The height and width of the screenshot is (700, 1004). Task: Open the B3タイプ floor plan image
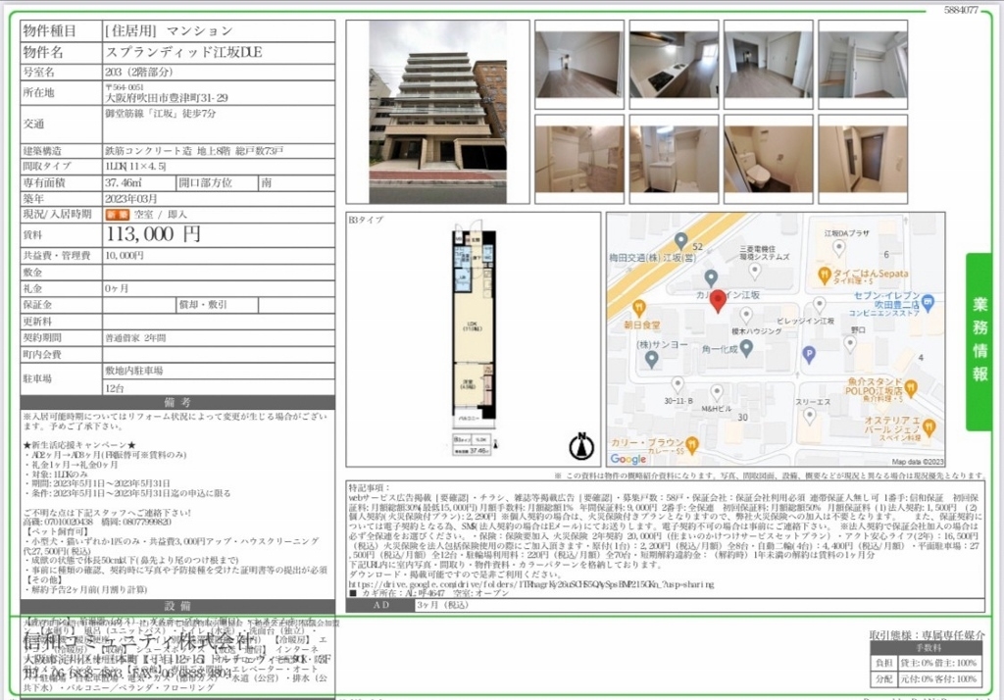[x=474, y=338]
